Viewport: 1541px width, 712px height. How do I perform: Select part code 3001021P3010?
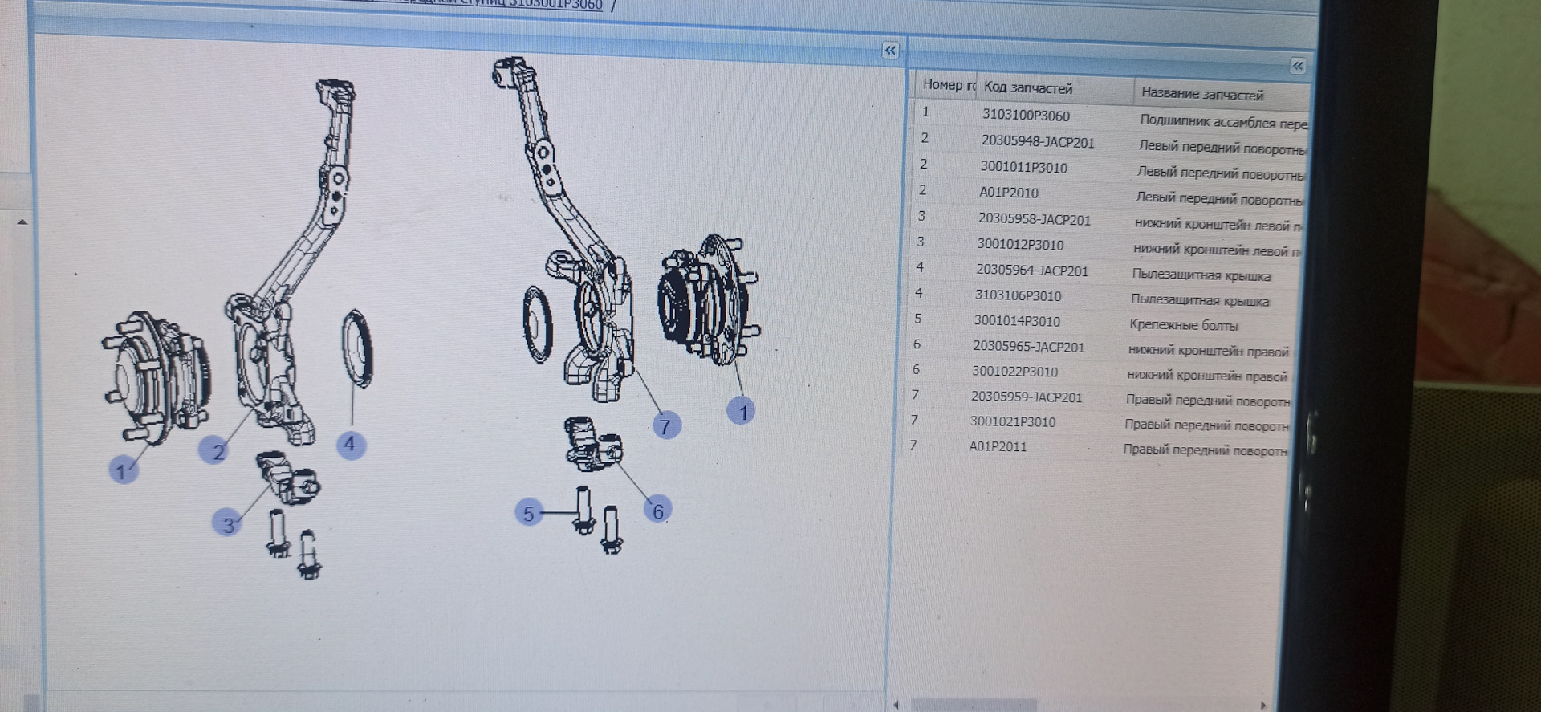(x=1012, y=421)
